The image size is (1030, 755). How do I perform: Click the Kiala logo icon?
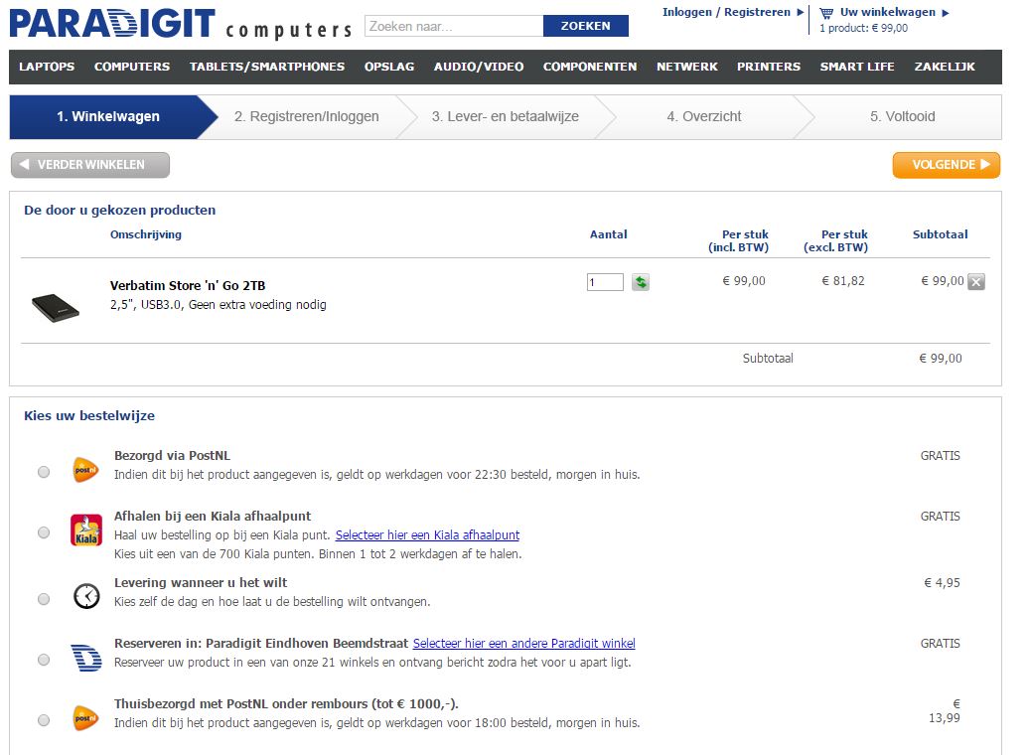[86, 530]
